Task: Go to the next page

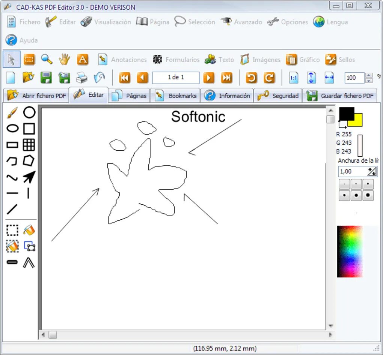Action: pos(209,78)
